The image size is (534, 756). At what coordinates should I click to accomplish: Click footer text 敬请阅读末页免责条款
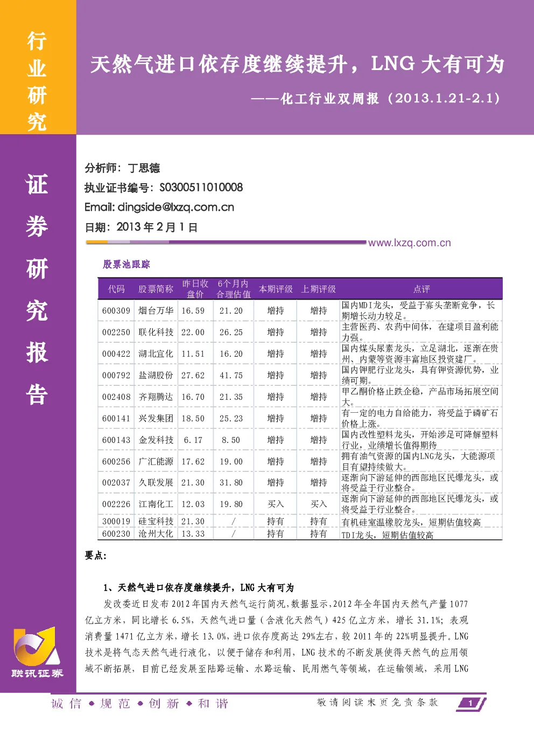377,702
